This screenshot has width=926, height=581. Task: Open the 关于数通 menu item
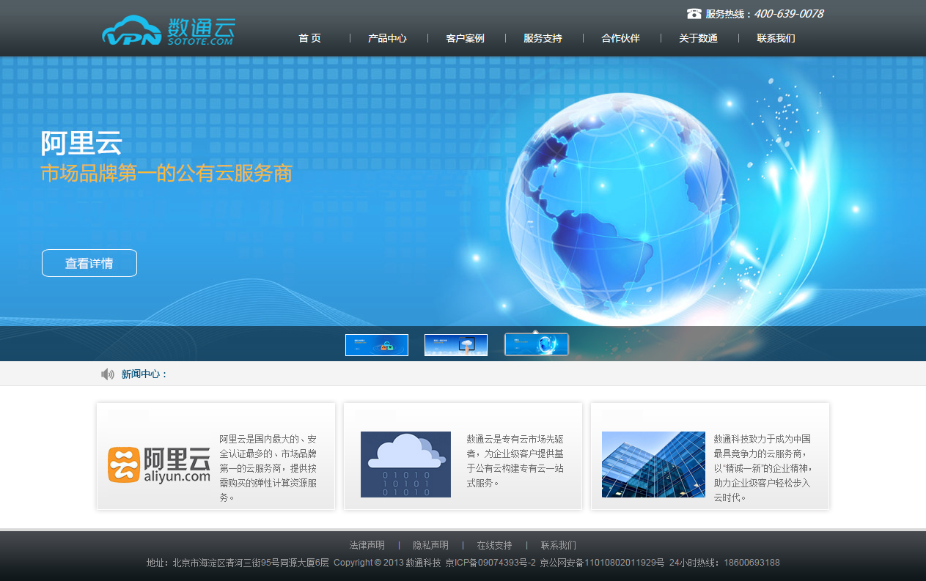click(x=698, y=38)
